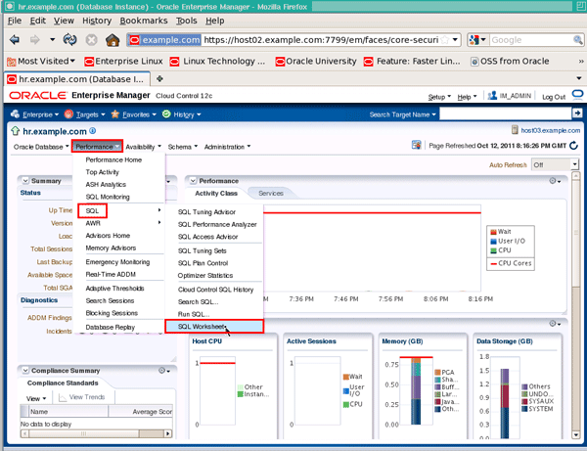Switch to the Services tab
Screen dimensions: 587x451
(x=270, y=194)
